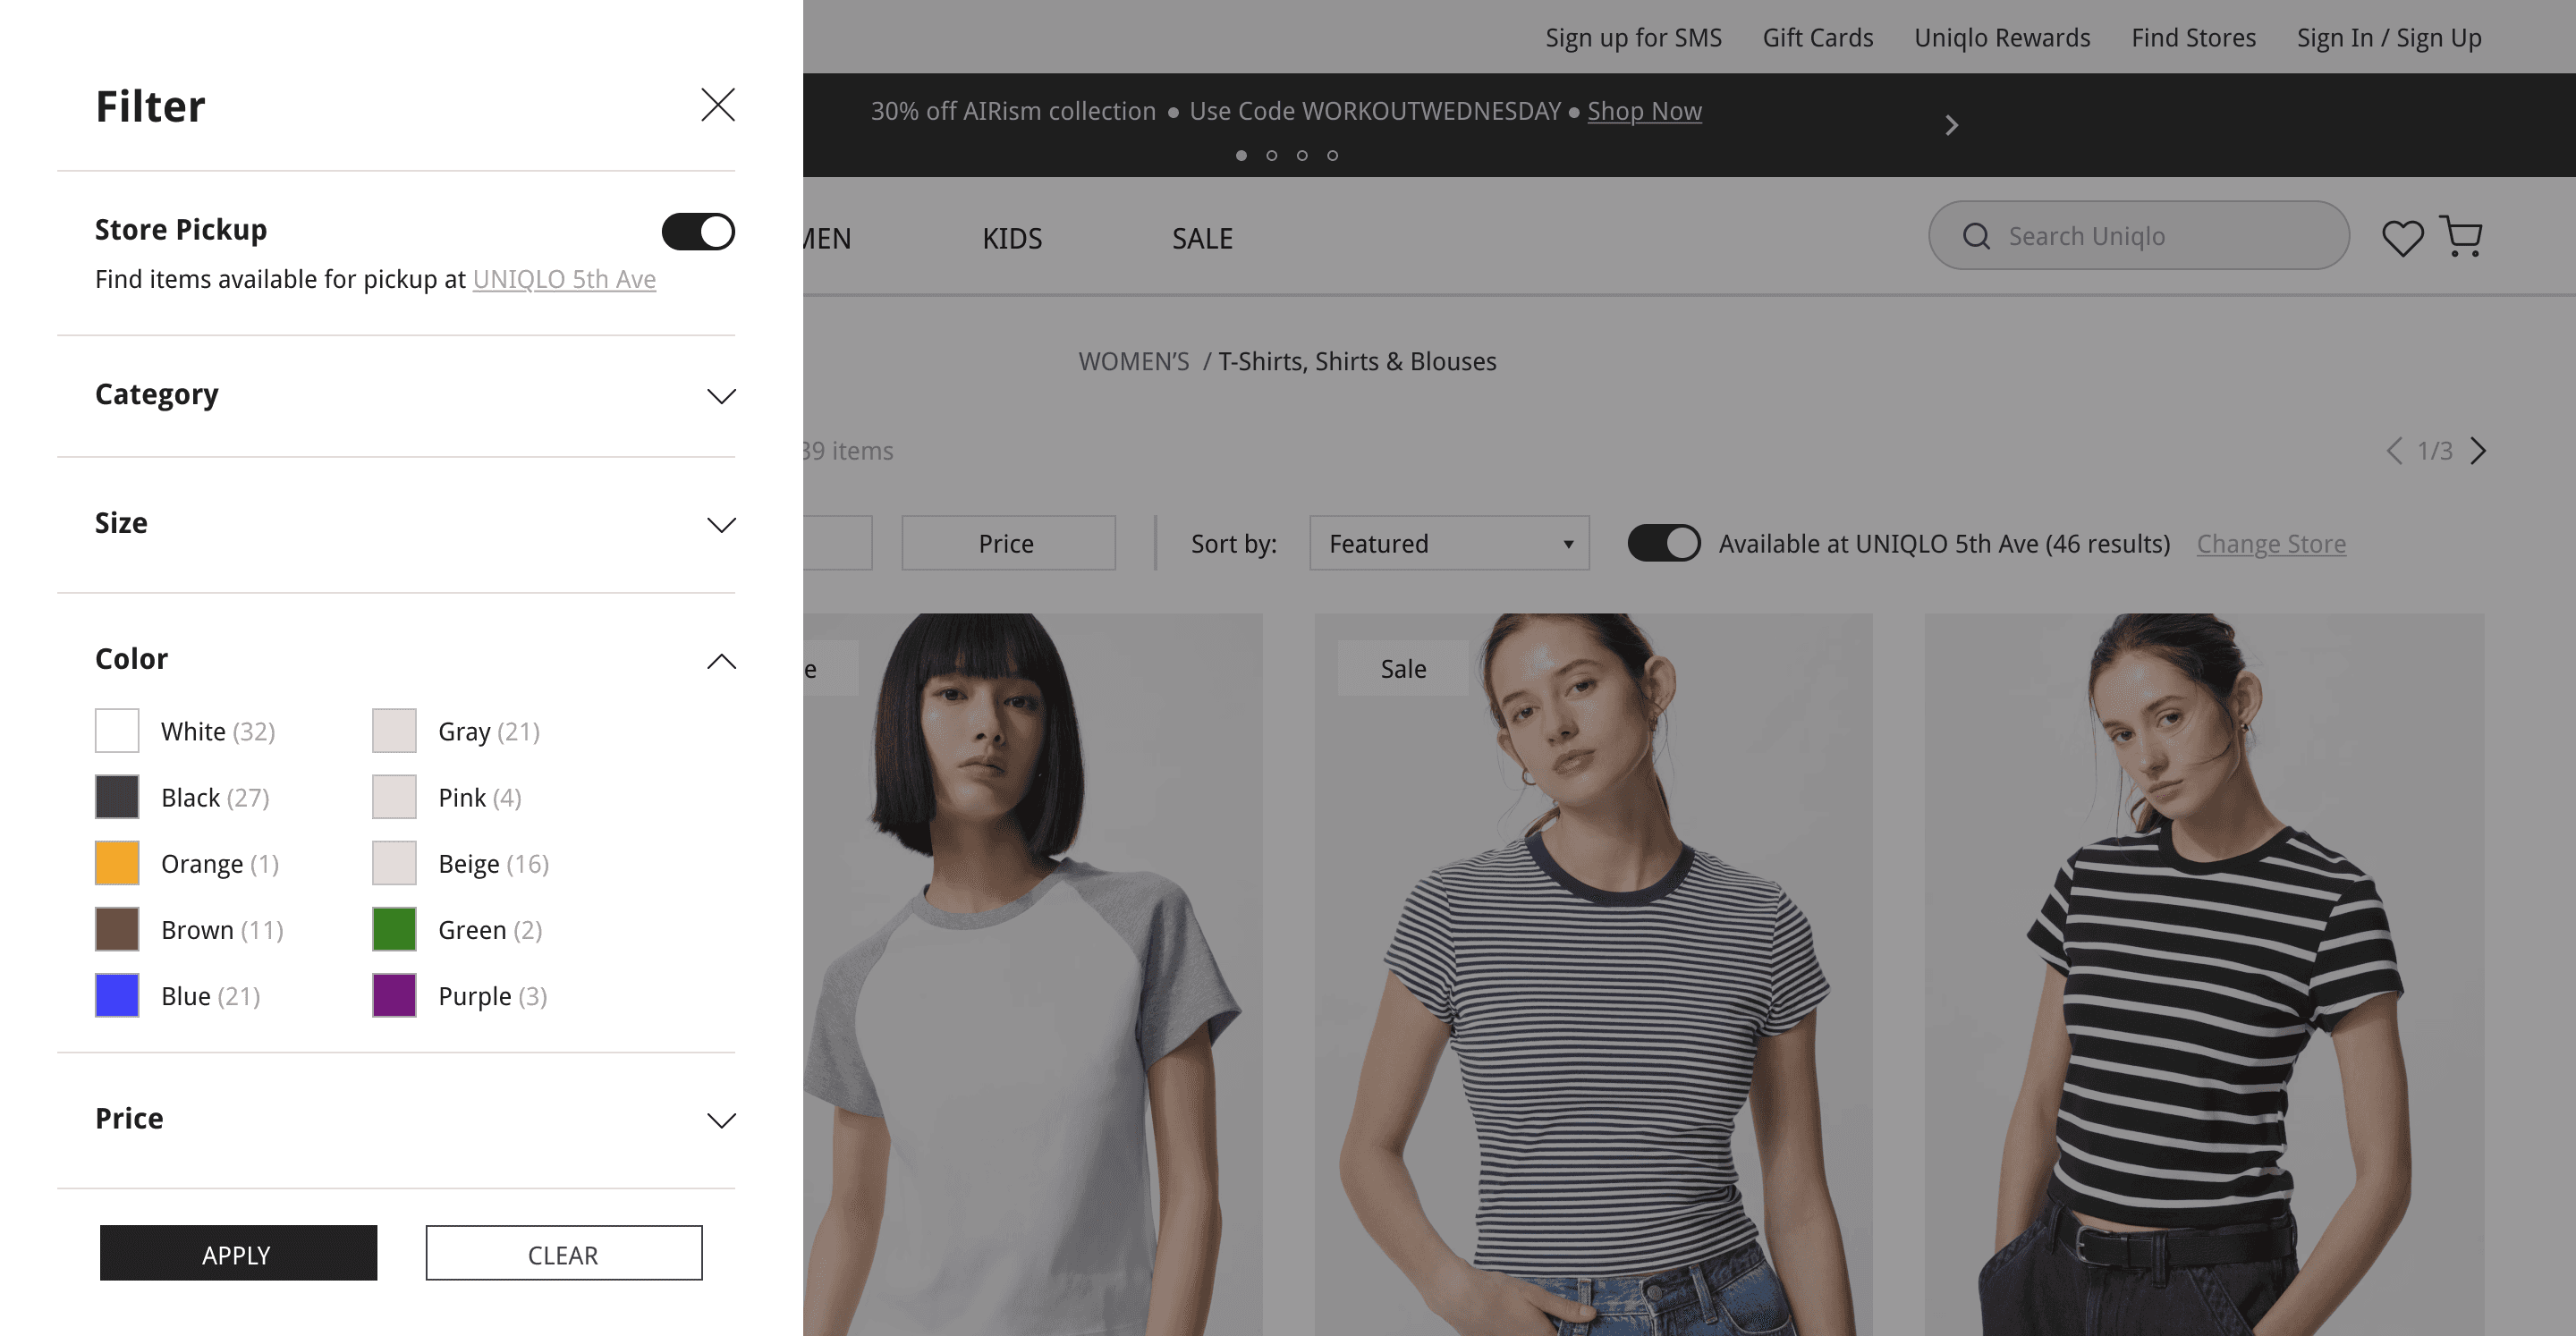
Task: Open the Sort by Featured dropdown
Action: [1448, 543]
